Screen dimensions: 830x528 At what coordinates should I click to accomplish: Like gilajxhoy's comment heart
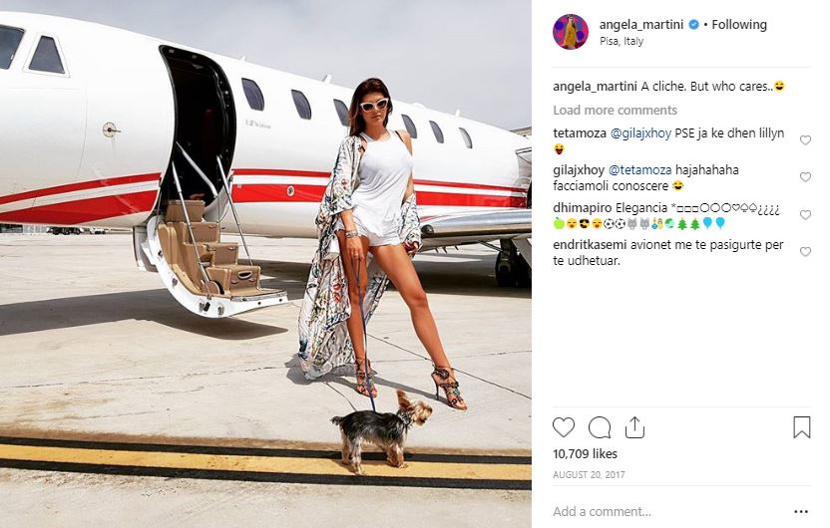[805, 177]
